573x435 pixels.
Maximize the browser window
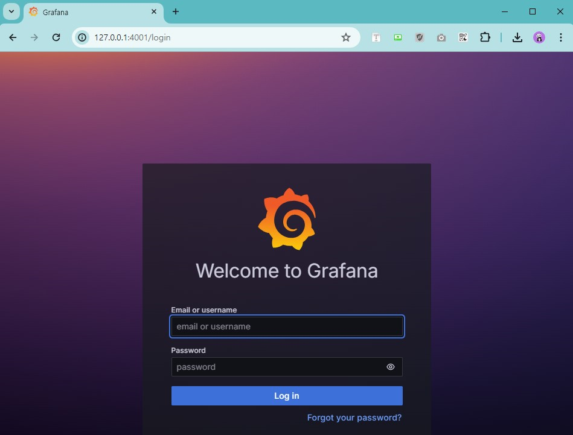coord(533,11)
